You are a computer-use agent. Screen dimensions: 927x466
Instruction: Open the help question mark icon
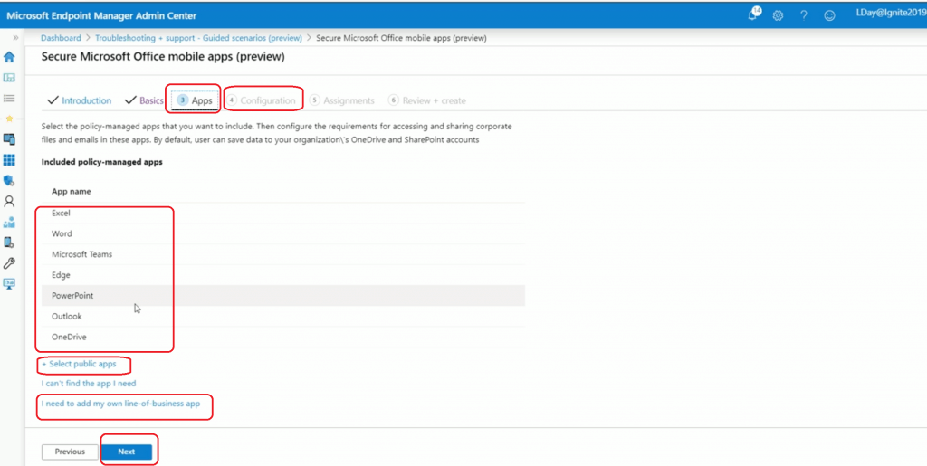click(x=804, y=16)
